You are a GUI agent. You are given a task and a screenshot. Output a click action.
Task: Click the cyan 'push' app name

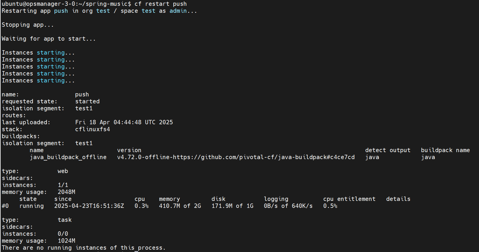pos(61,11)
